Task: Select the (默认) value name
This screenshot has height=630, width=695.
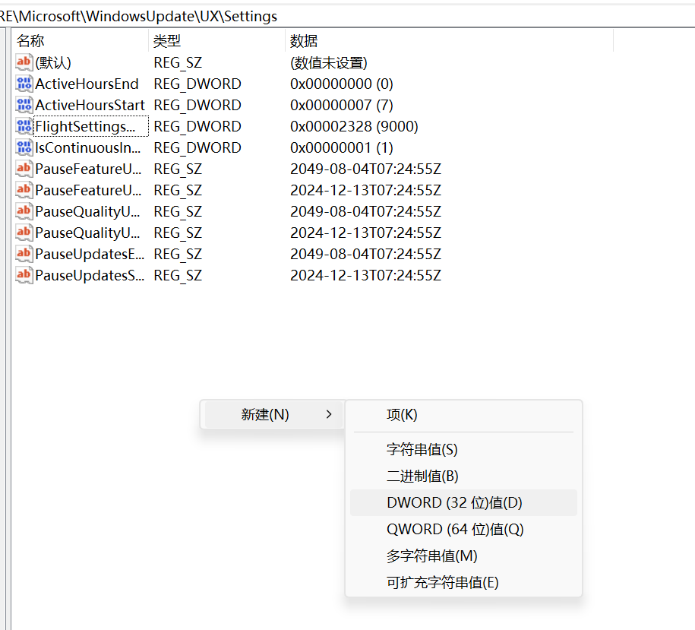Action: click(53, 62)
